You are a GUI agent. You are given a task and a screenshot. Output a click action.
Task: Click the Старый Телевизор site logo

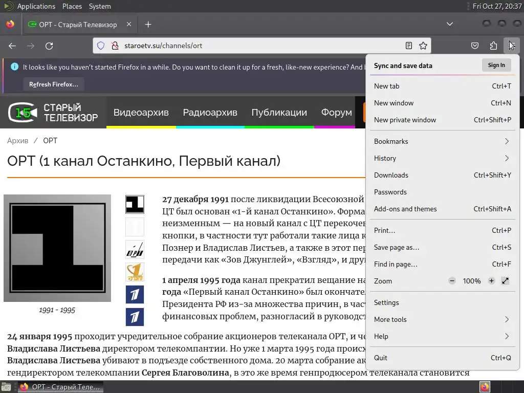point(53,112)
